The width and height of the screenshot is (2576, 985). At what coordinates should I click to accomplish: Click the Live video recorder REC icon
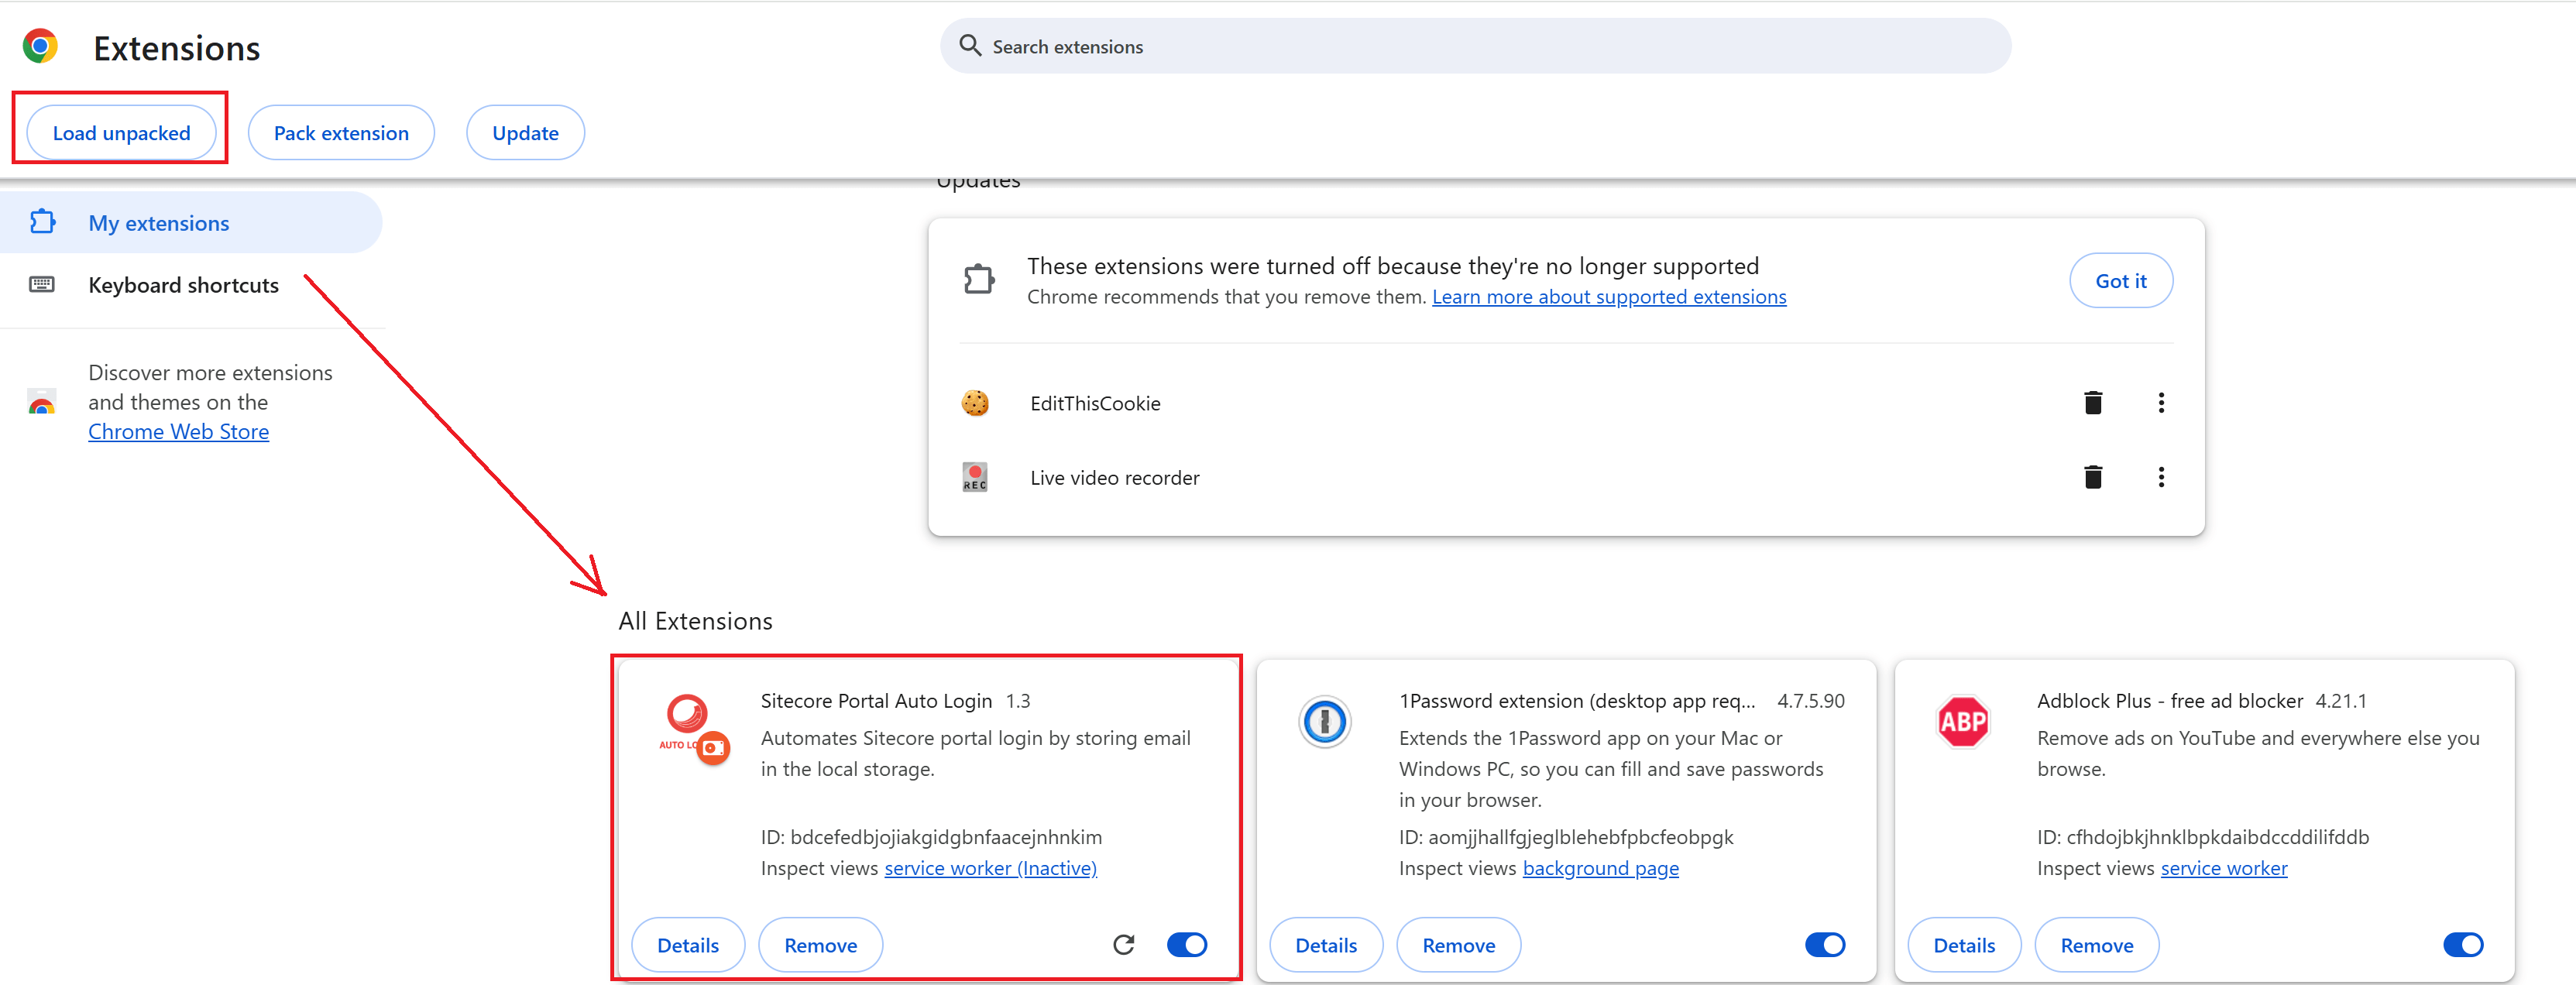[975, 477]
